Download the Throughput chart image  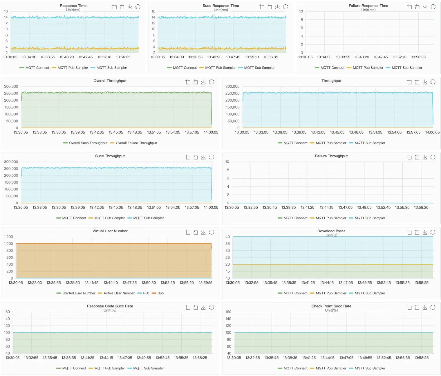[425, 82]
